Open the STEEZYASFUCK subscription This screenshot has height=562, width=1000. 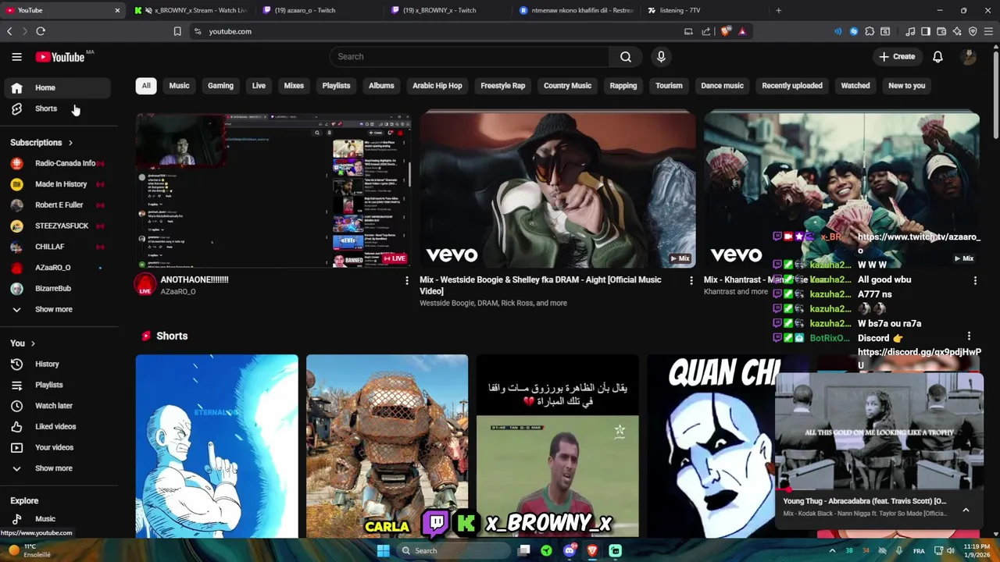[56, 226]
